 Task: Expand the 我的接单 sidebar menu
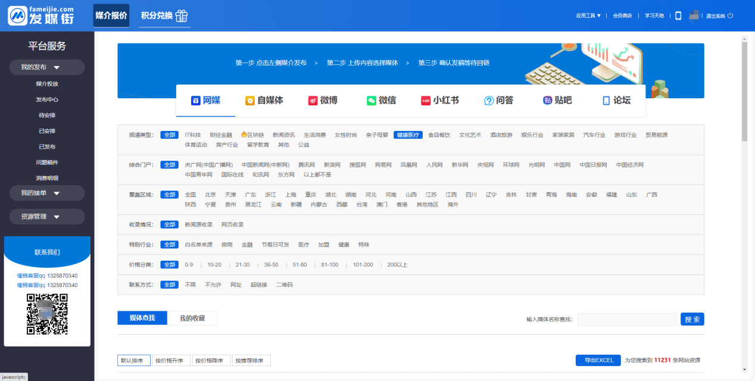coord(47,193)
